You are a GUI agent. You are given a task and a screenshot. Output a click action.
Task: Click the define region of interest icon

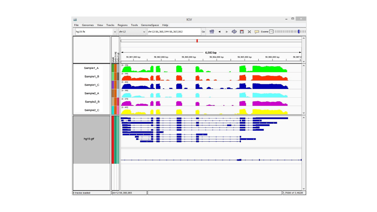point(242,32)
